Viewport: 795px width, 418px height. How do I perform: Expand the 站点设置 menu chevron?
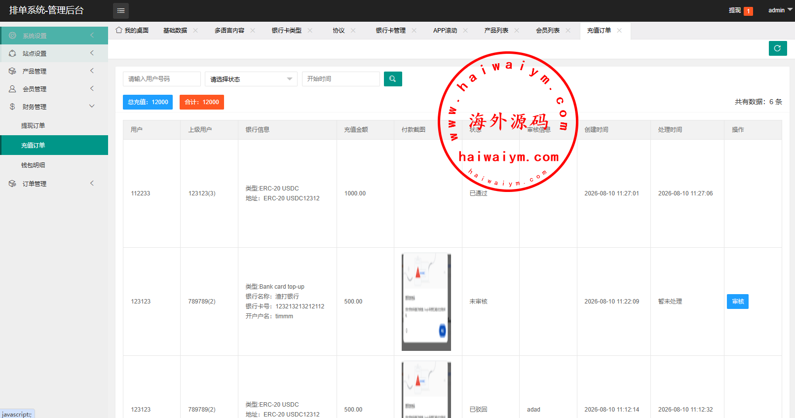92,53
